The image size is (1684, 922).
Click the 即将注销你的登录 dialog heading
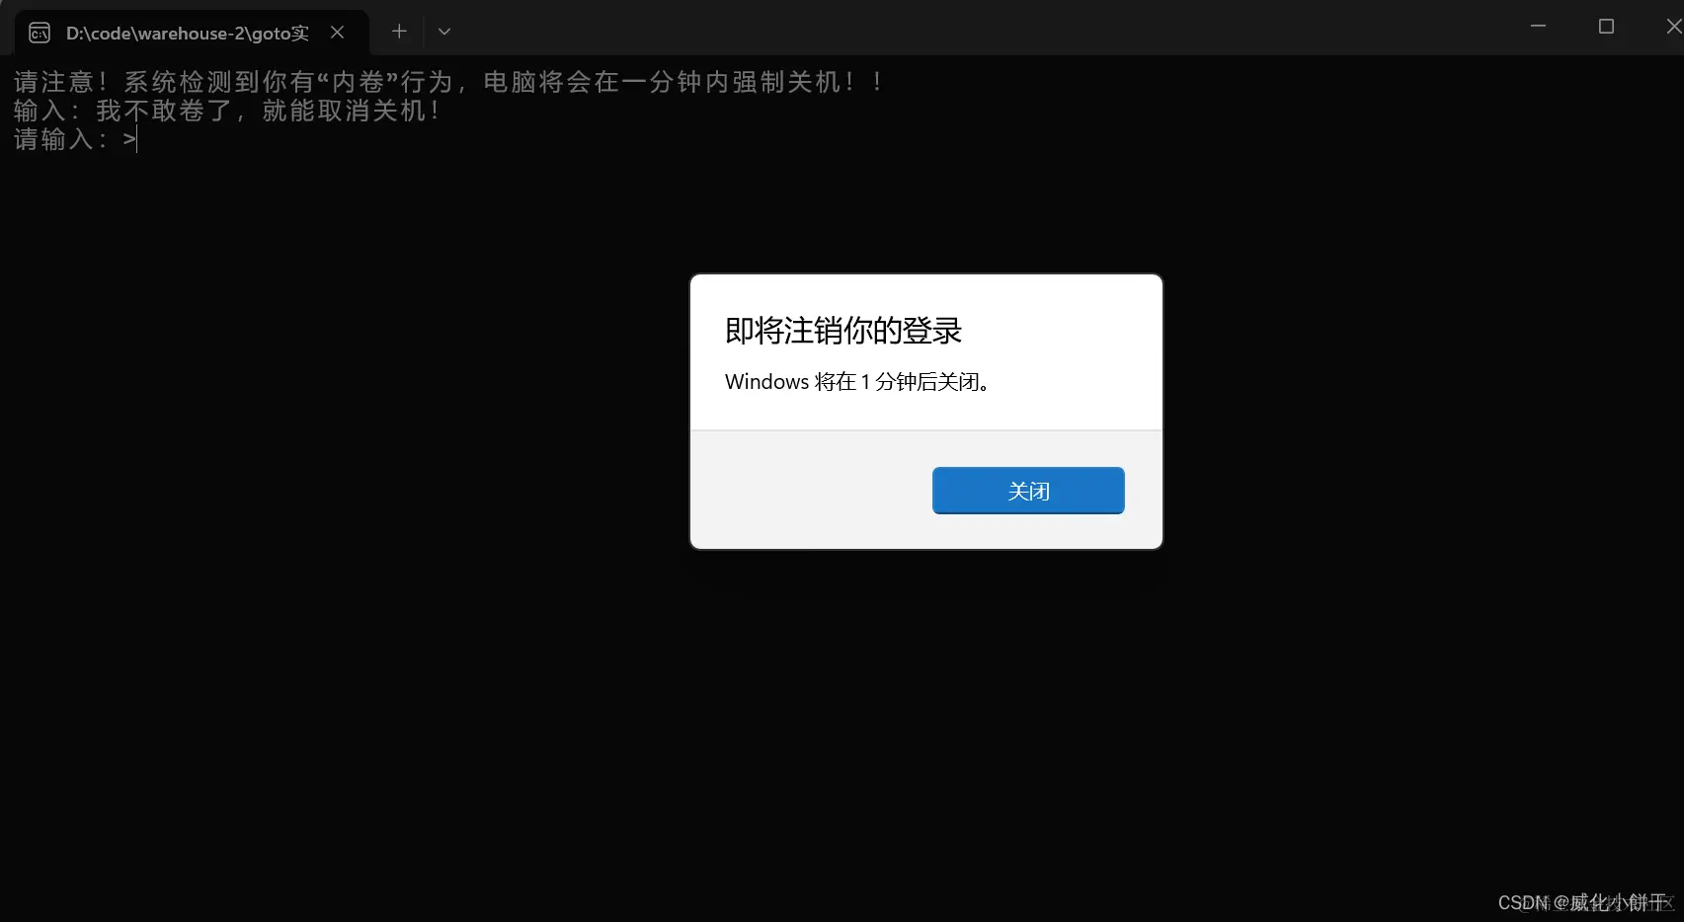coord(842,331)
